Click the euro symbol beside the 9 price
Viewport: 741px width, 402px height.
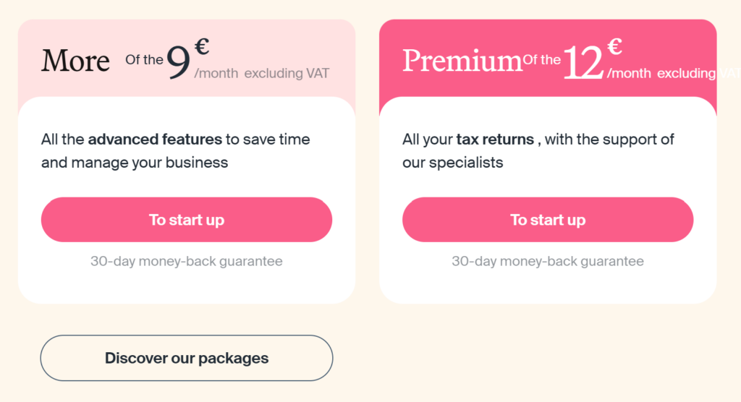point(202,48)
